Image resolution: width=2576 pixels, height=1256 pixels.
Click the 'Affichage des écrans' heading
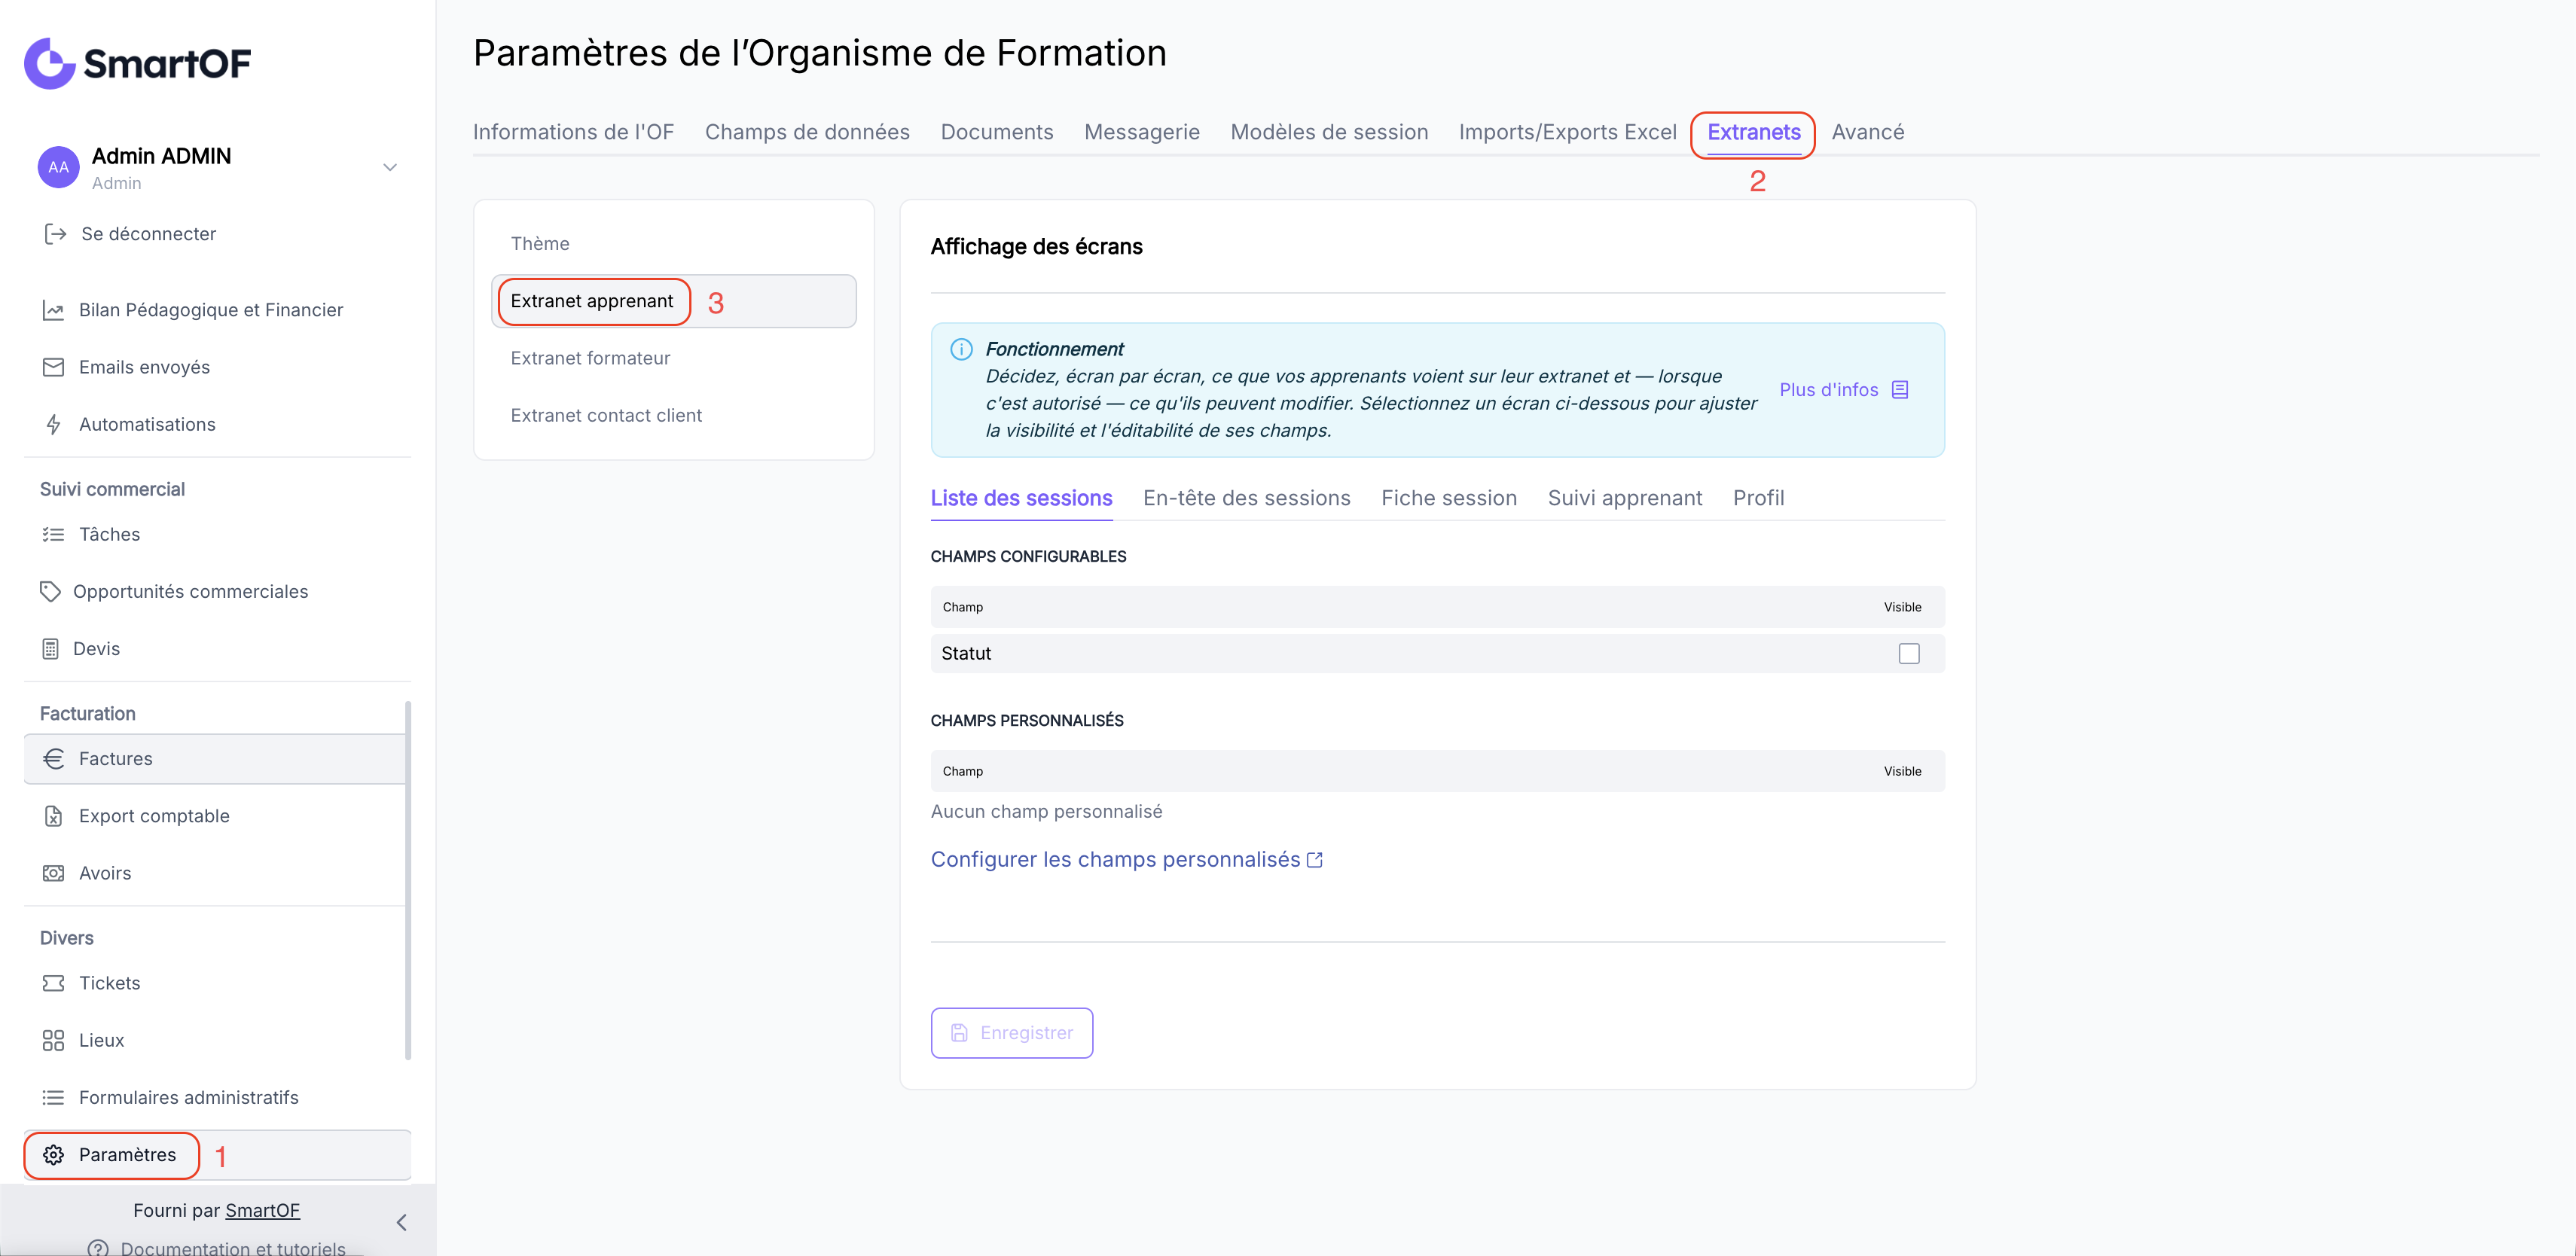tap(1036, 247)
